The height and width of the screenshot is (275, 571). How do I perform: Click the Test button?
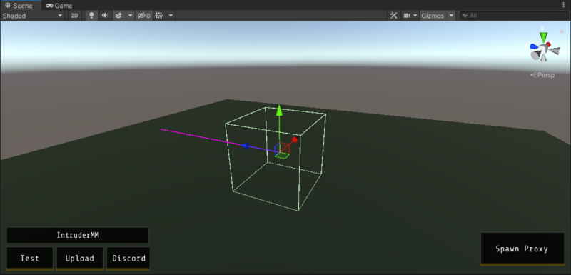[x=30, y=259]
